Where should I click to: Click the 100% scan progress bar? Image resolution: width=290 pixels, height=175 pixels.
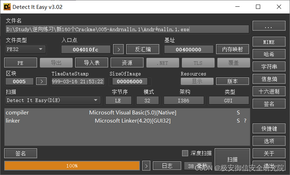[x=72, y=165]
